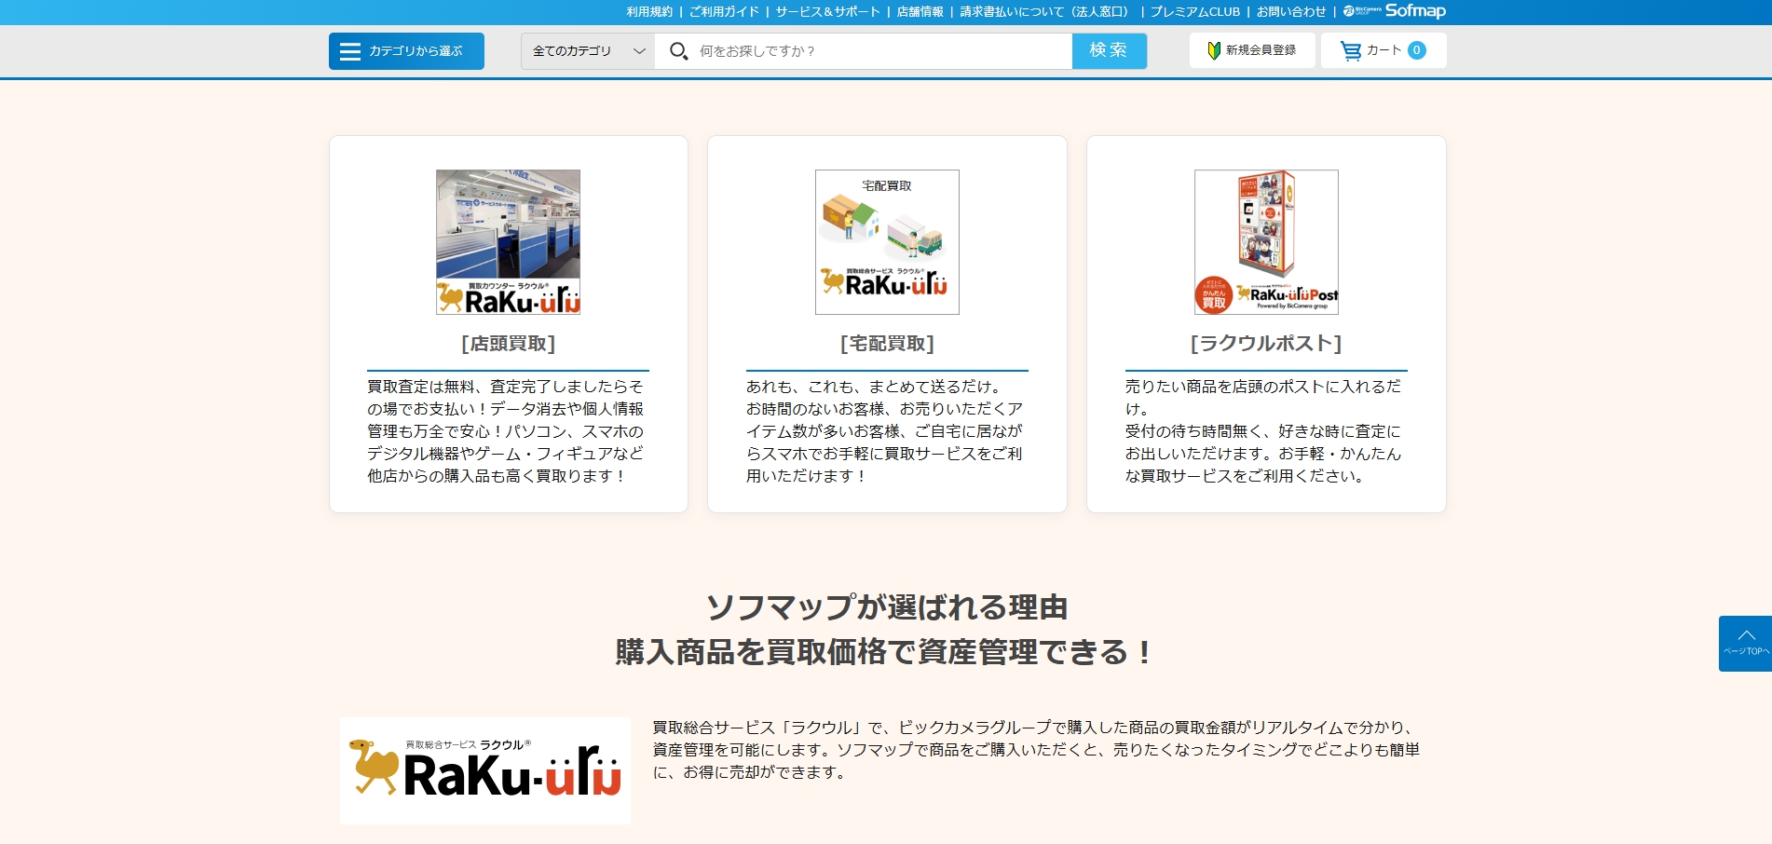Open the カテゴリから選ぶ hamburger menu

pyautogui.click(x=406, y=51)
